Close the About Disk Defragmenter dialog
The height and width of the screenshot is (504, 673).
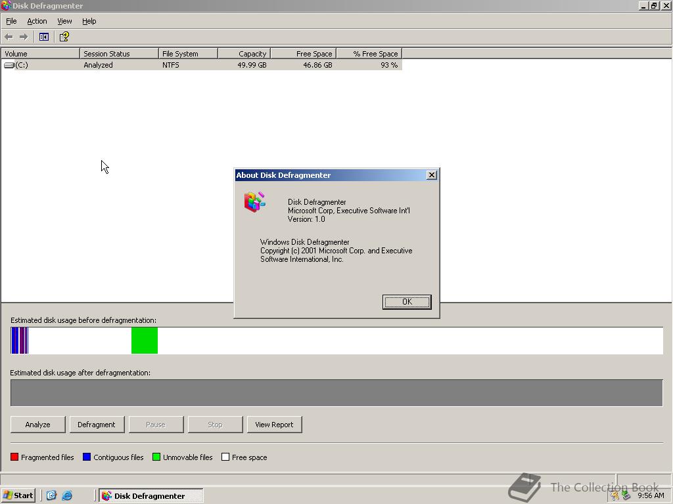pyautogui.click(x=432, y=175)
